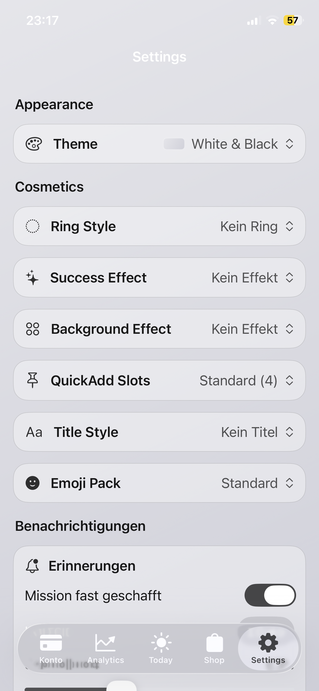
Task: Toggle the Mission fast geschafft switch
Action: pyautogui.click(x=270, y=595)
